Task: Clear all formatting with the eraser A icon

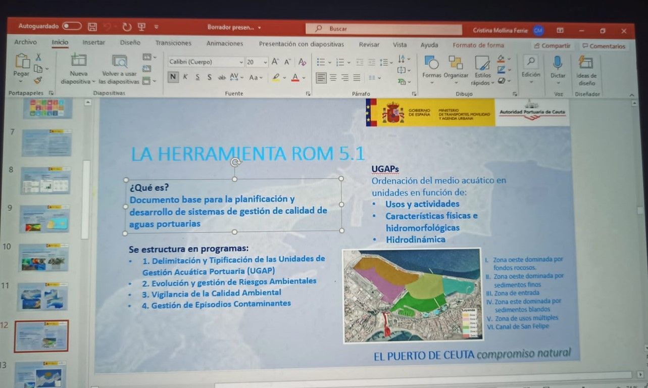Action: (x=302, y=62)
